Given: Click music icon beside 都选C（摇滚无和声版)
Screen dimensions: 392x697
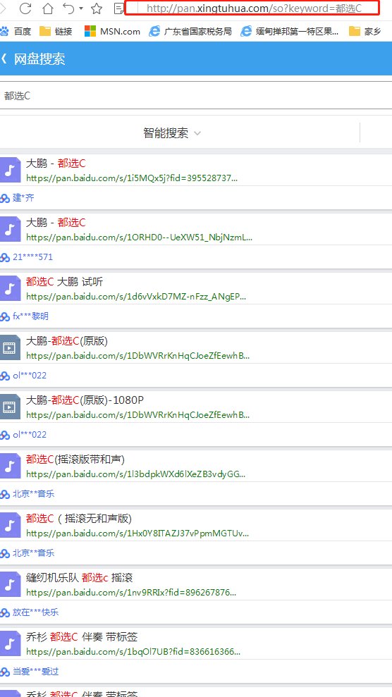Looking at the screenshot, I should point(10,524).
